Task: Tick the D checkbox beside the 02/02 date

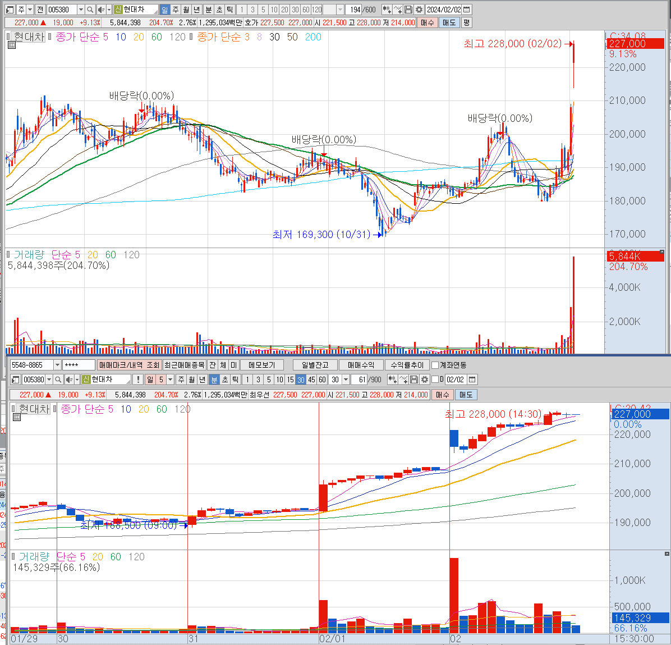Action: tap(435, 379)
